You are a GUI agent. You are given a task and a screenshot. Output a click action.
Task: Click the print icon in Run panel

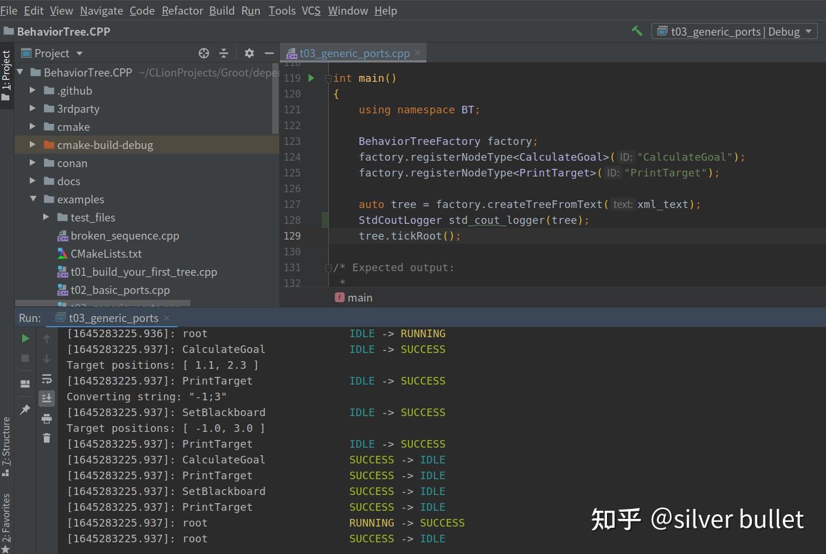(x=47, y=418)
